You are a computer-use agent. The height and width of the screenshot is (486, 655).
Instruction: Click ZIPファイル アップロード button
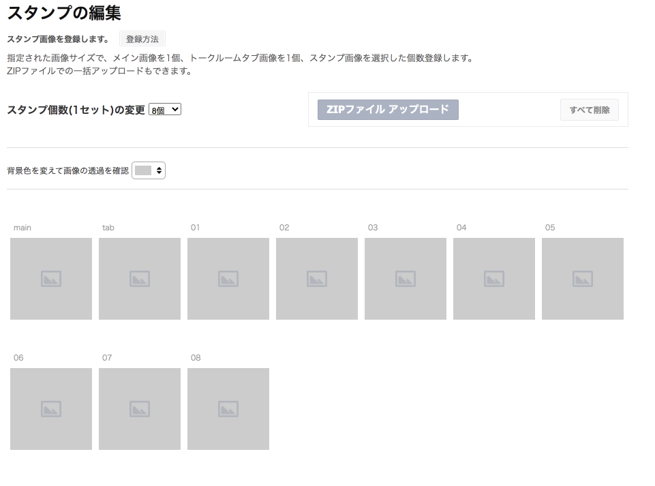tap(388, 110)
